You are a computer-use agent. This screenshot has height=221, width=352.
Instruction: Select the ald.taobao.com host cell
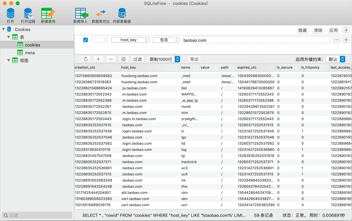pyautogui.click(x=134, y=193)
